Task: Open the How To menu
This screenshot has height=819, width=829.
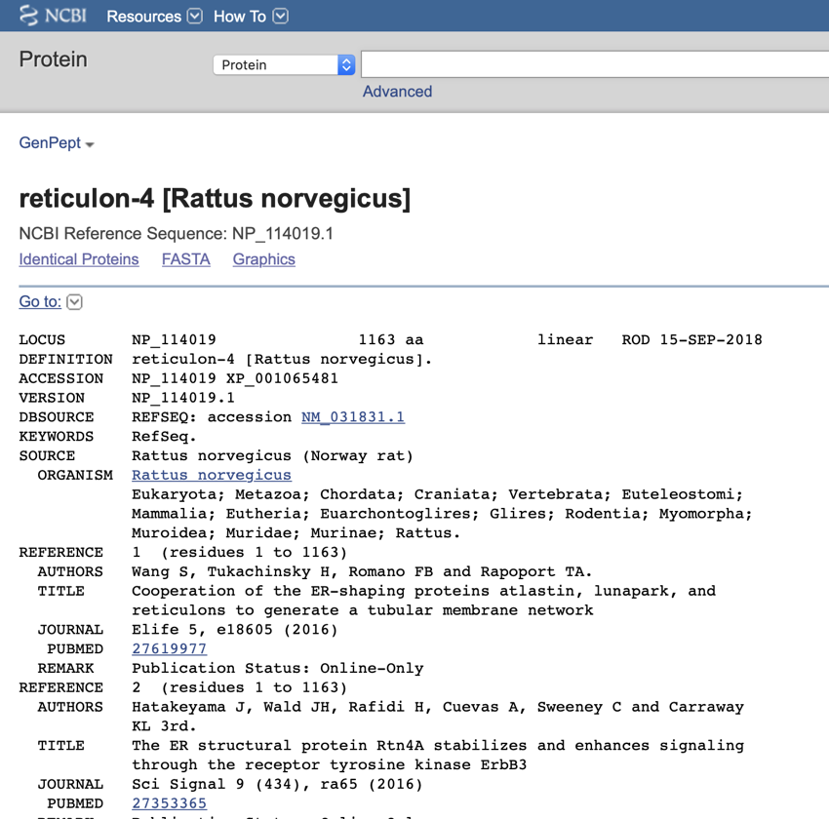Action: (x=240, y=17)
